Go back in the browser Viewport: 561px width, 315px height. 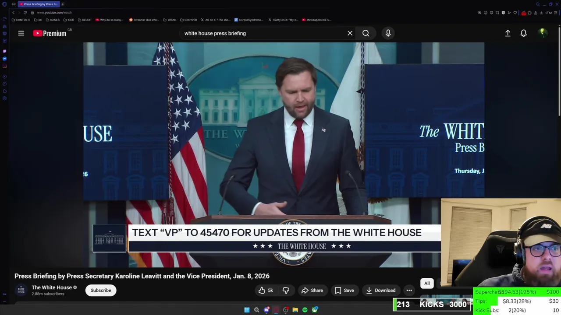[13, 13]
